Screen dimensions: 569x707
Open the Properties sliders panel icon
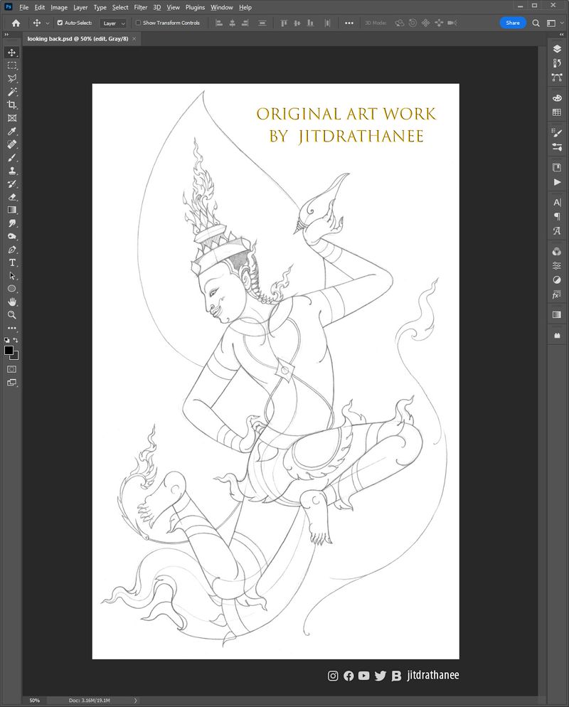click(557, 265)
